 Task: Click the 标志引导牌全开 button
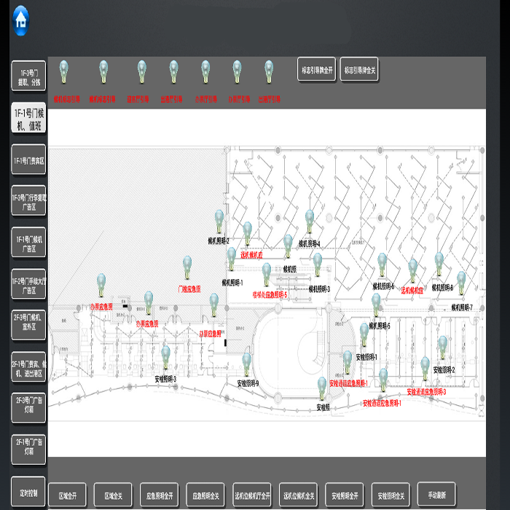tap(316, 69)
